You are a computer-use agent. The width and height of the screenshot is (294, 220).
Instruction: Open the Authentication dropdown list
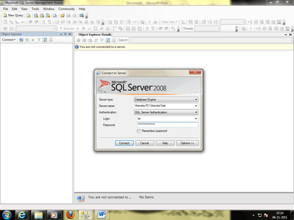pos(196,112)
